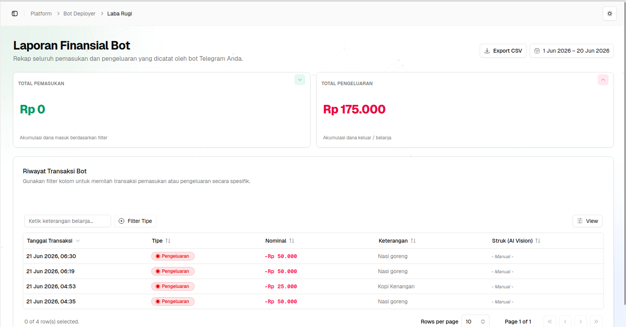The width and height of the screenshot is (626, 327).
Task: Click Pengeluaran badge in 04:53 row
Action: 173,286
